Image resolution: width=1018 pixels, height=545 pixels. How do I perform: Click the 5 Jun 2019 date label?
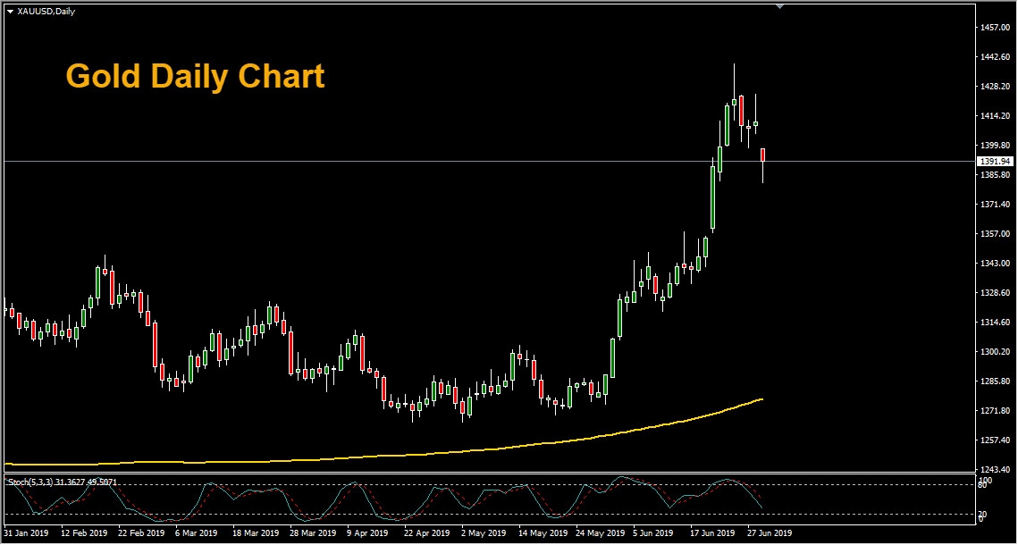click(x=653, y=533)
